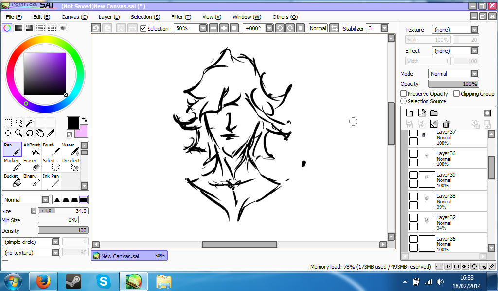This screenshot has height=291, width=498.
Task: Click the zoom in plus button
Action: pos(224,28)
